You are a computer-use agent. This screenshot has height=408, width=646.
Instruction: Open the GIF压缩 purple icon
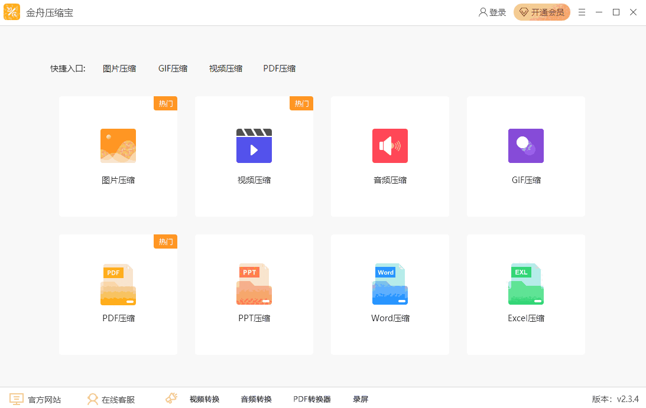(526, 146)
